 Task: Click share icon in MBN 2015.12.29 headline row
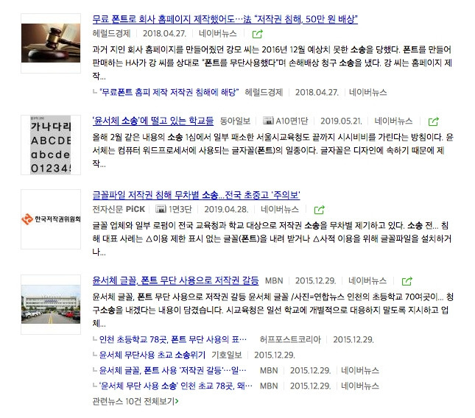pos(407,281)
